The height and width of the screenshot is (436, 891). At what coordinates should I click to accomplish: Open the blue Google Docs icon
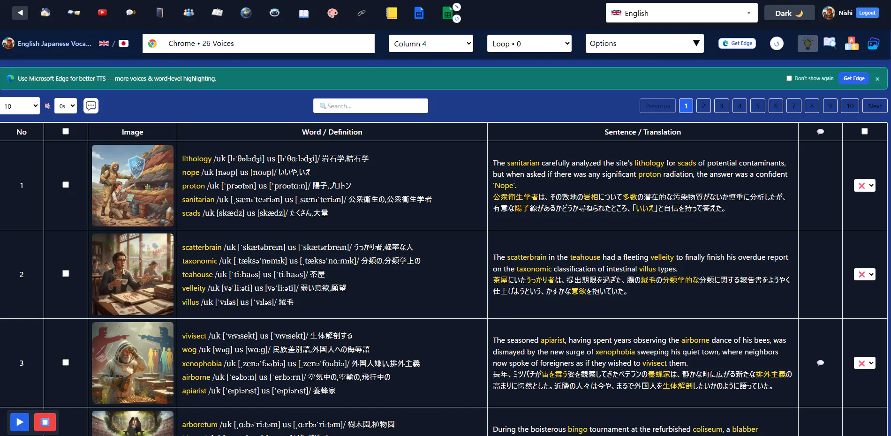[x=419, y=13]
